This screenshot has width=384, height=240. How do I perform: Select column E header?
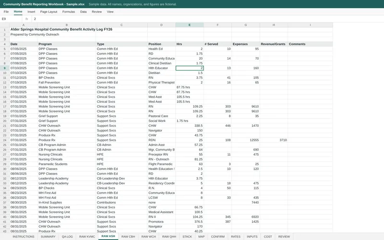coord(189,25)
